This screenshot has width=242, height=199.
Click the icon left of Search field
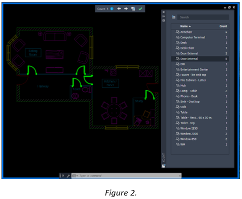pos(173,17)
